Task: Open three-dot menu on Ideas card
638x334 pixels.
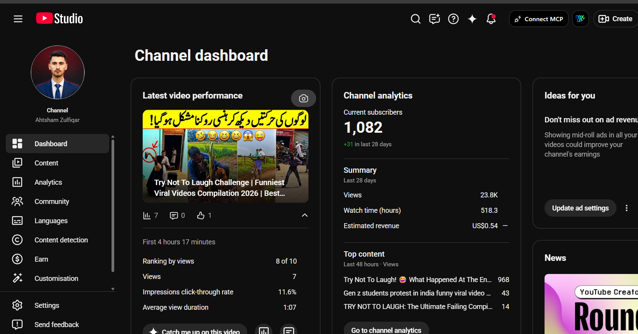Action: tap(626, 208)
